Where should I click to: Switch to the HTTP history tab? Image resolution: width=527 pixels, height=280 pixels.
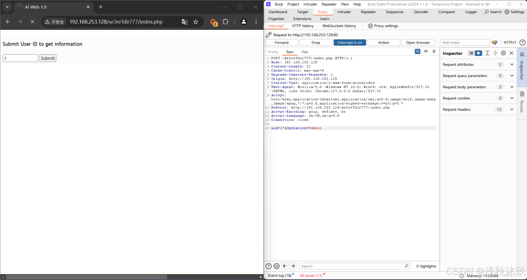(303, 26)
